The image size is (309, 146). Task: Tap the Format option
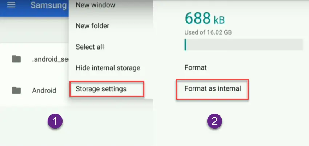click(196, 68)
